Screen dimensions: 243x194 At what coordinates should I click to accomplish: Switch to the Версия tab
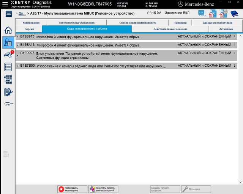click(x=29, y=29)
